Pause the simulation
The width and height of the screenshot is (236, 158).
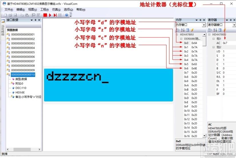point(60,15)
